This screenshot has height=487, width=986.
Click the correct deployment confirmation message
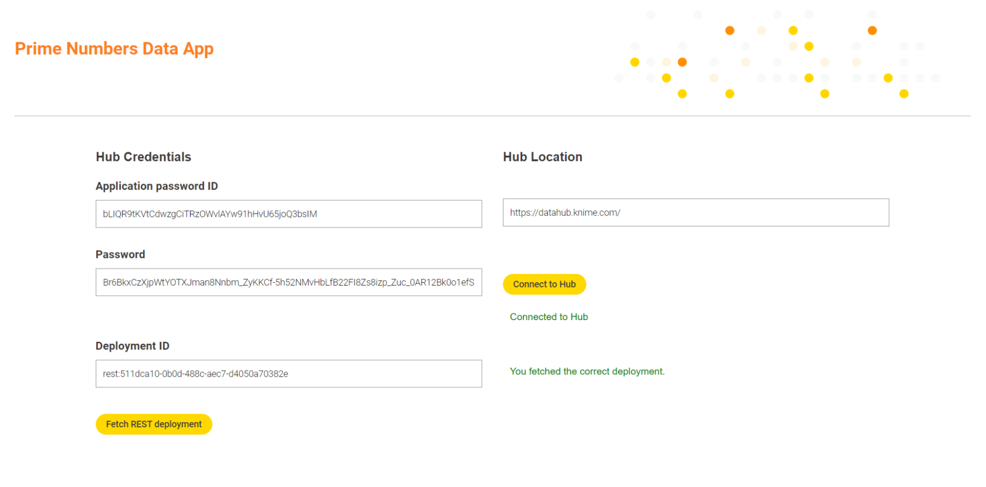(x=587, y=371)
